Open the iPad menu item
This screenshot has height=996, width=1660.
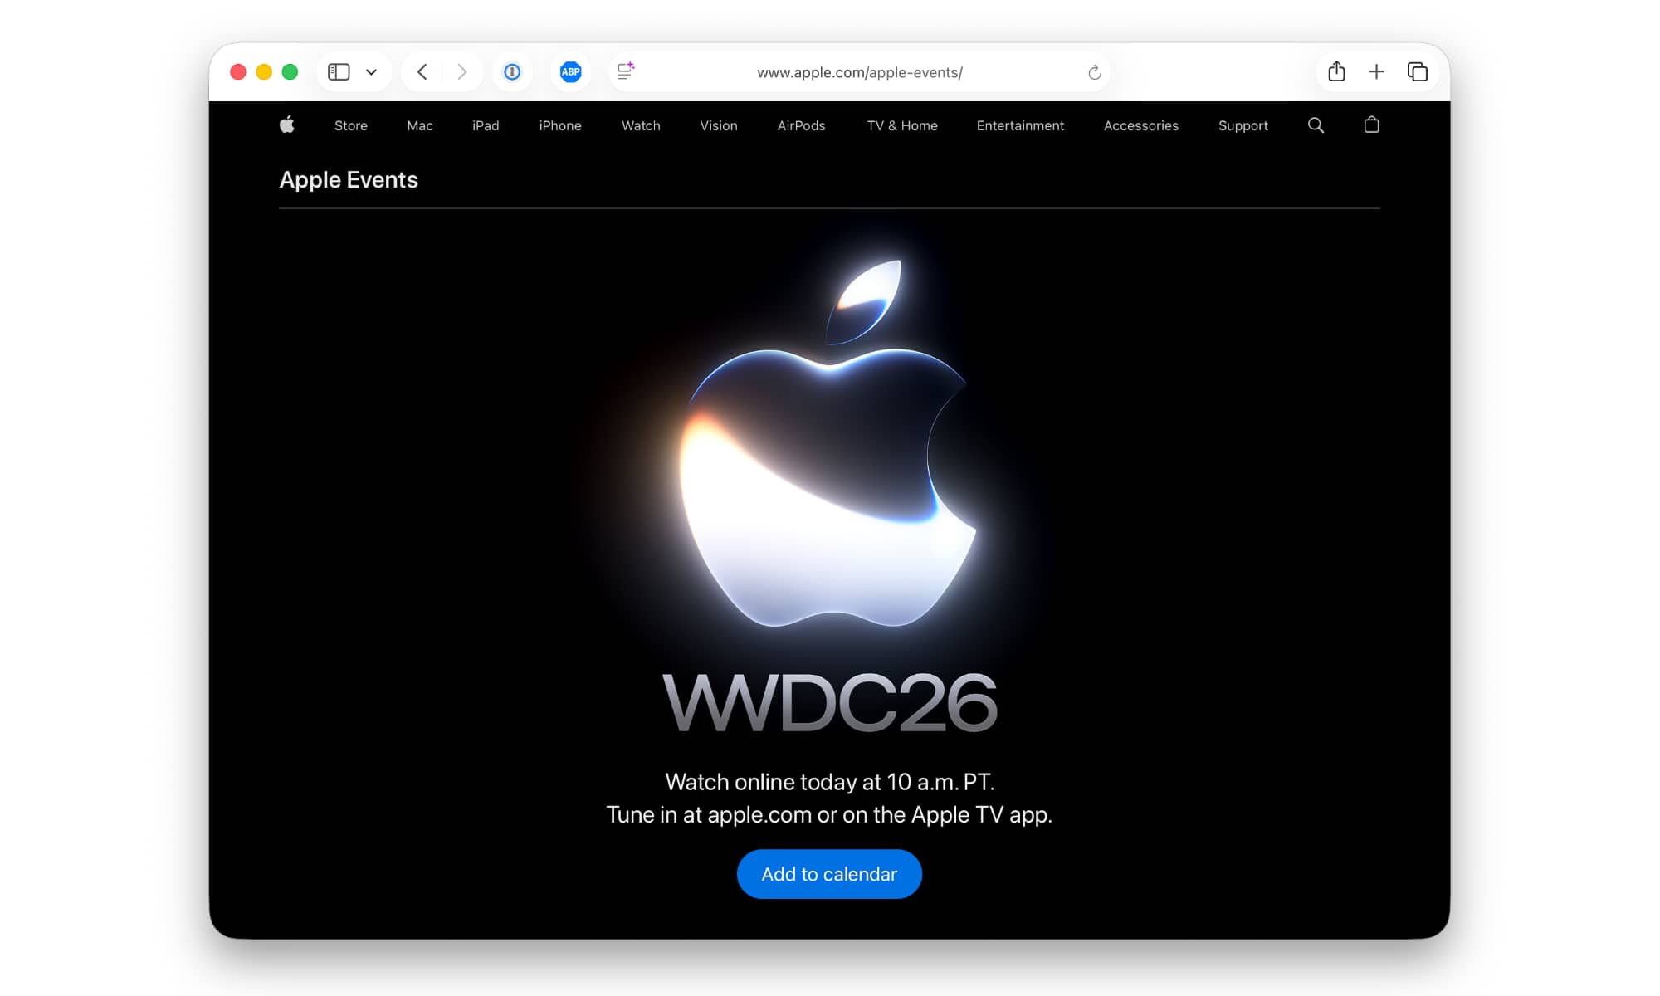pos(486,125)
